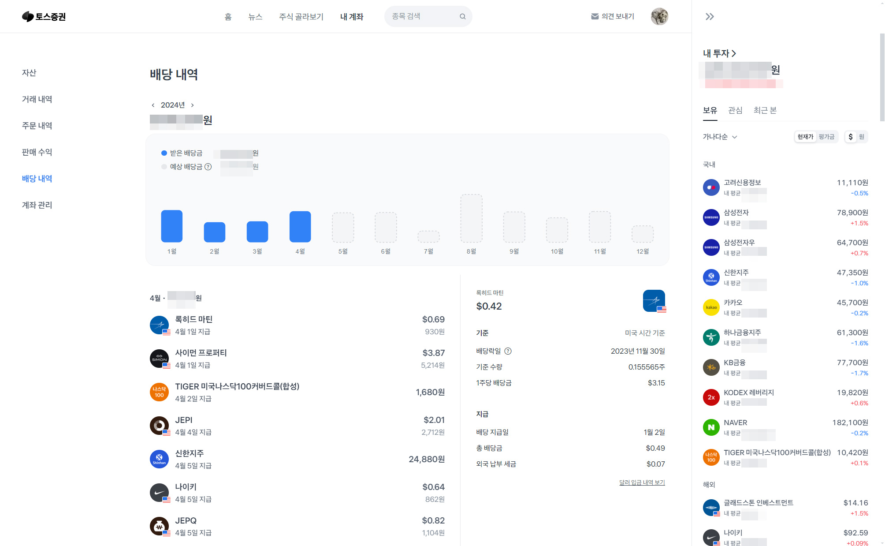Click the NAVER stock logo icon
Image resolution: width=885 pixels, height=546 pixels.
coord(711,427)
